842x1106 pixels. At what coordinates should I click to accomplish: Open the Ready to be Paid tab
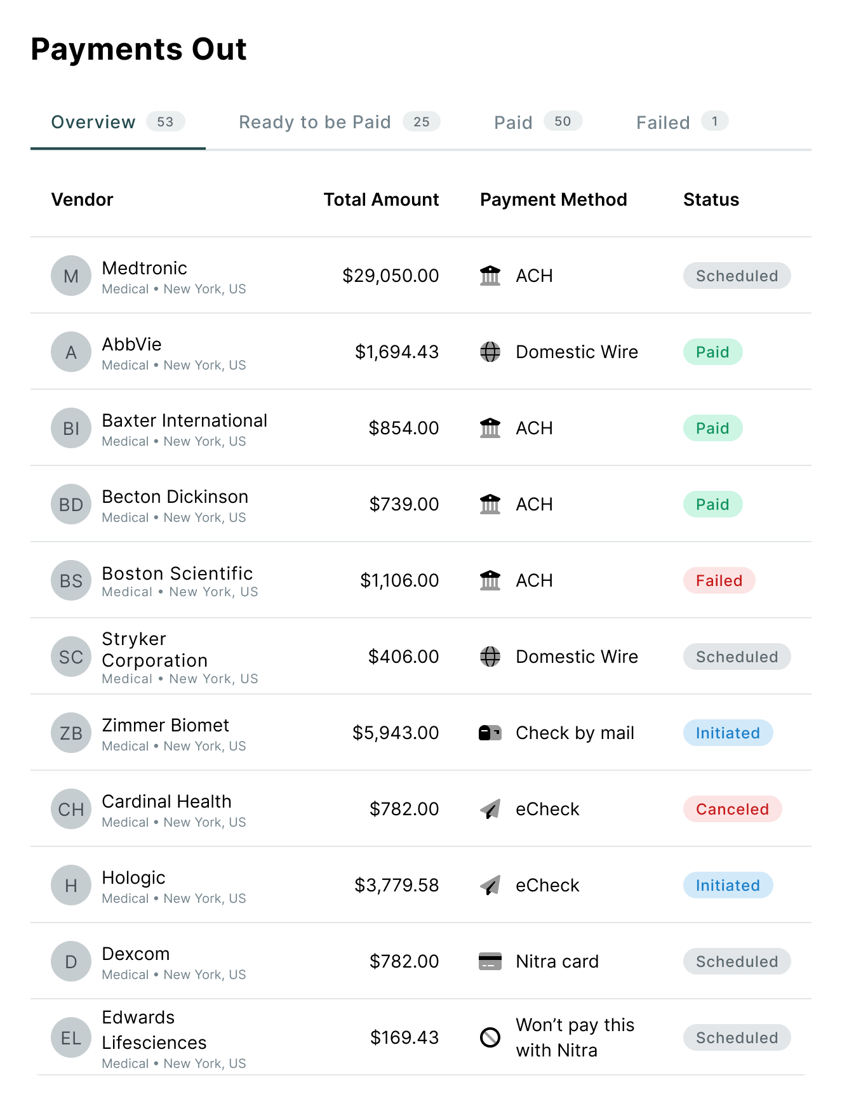(x=340, y=122)
